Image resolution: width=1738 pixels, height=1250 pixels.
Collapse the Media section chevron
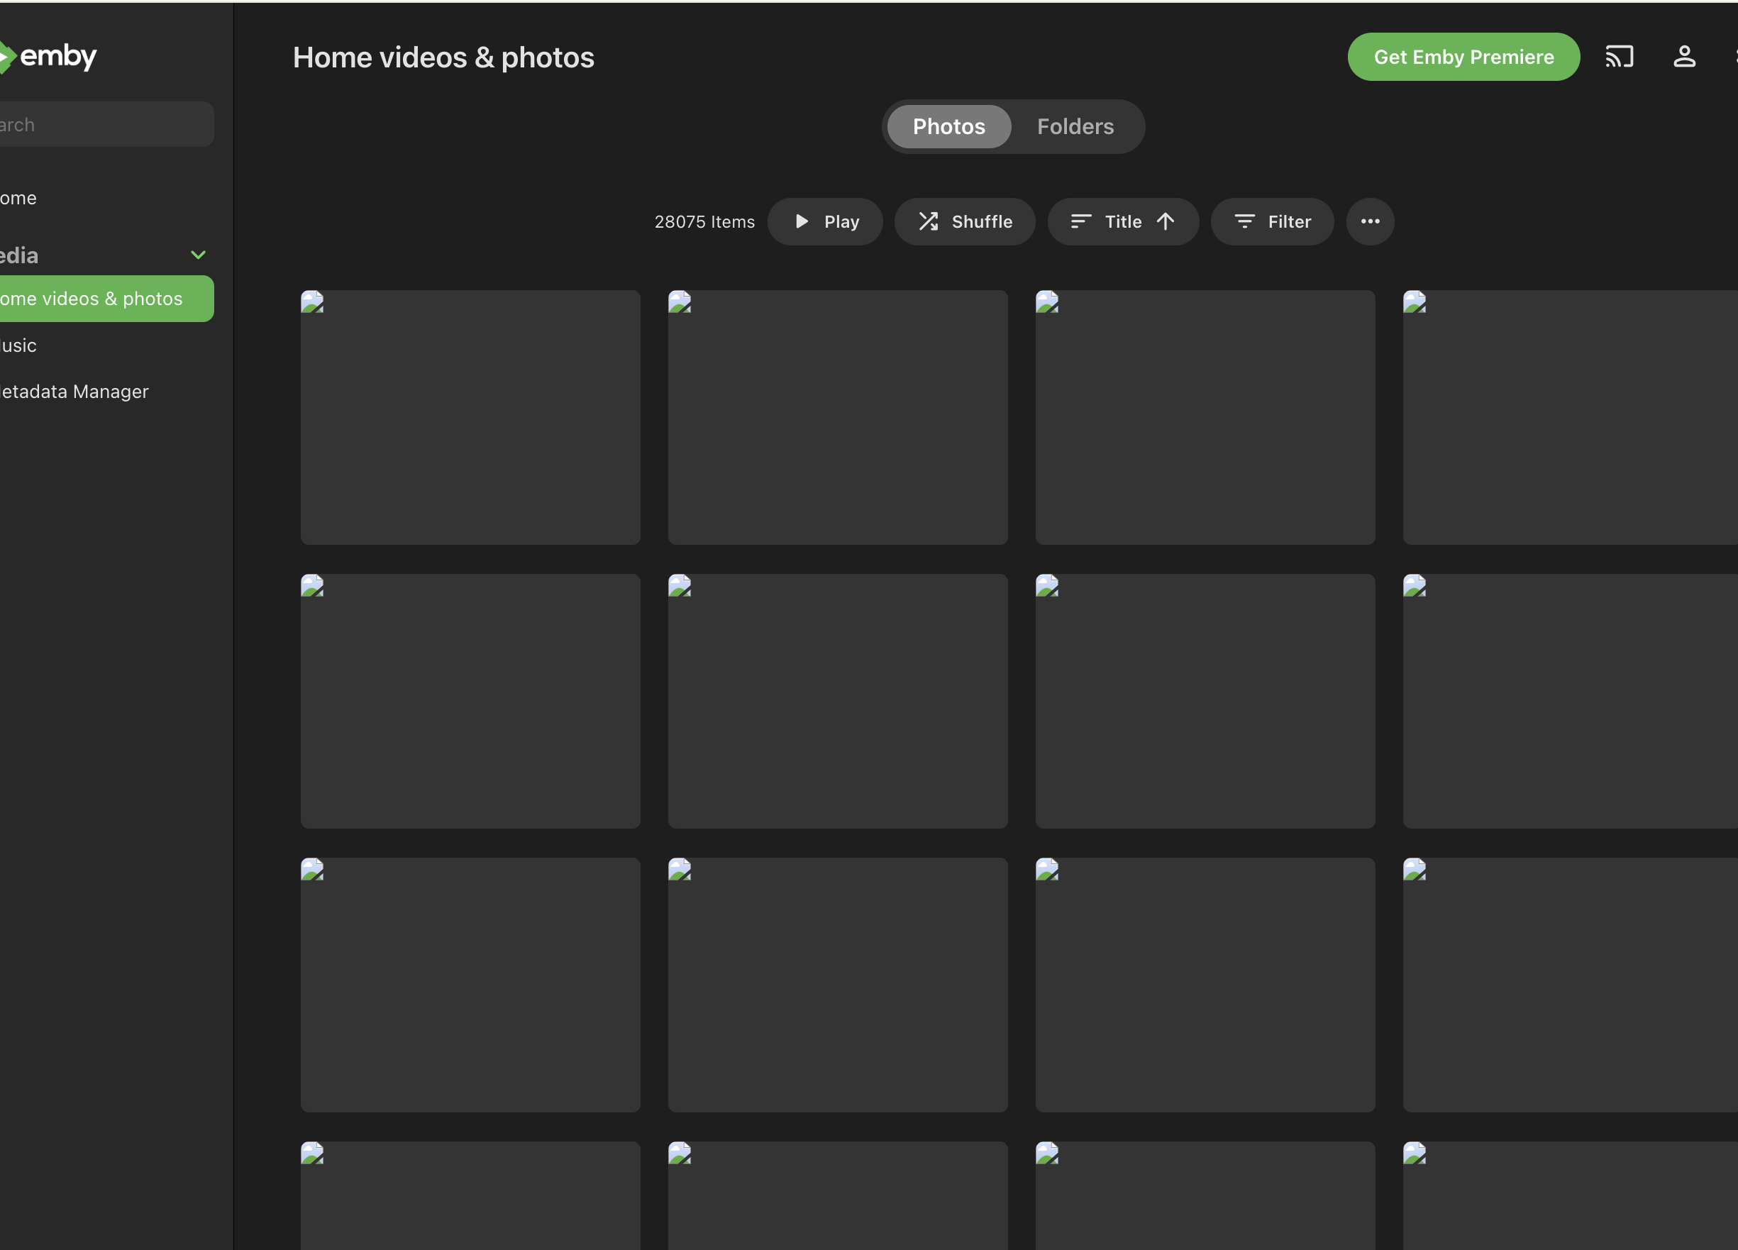pyautogui.click(x=198, y=255)
